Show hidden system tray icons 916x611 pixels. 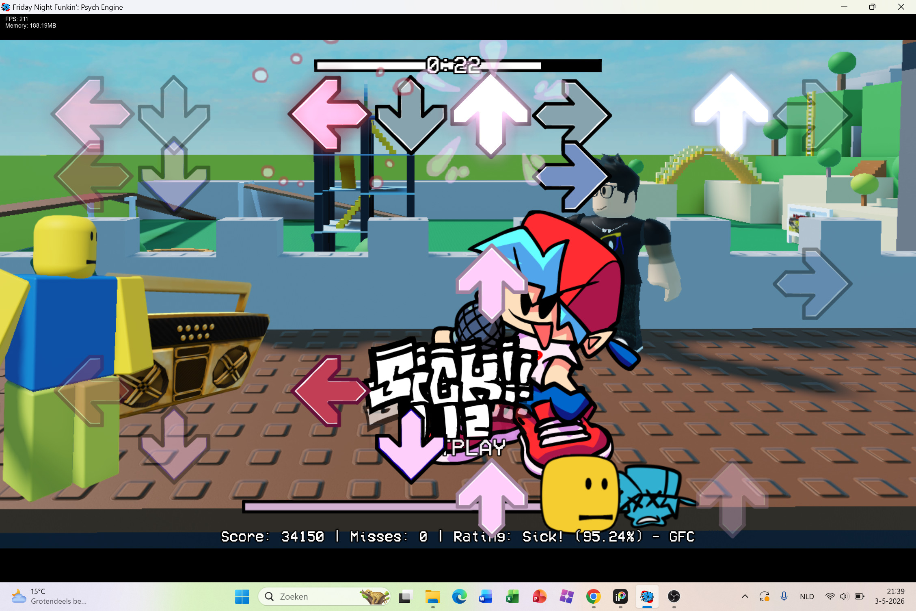pyautogui.click(x=745, y=596)
